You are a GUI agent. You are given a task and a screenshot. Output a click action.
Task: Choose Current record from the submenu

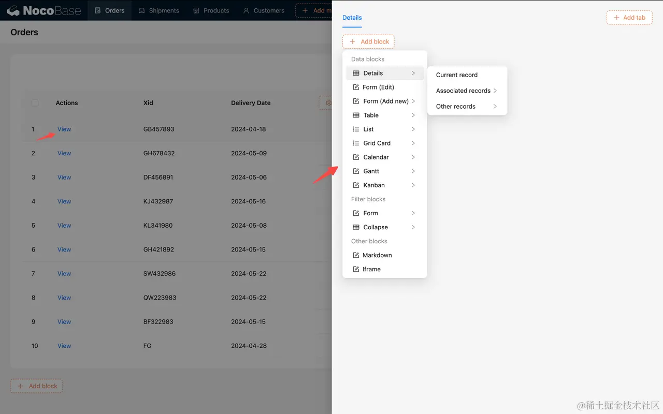(x=467, y=75)
